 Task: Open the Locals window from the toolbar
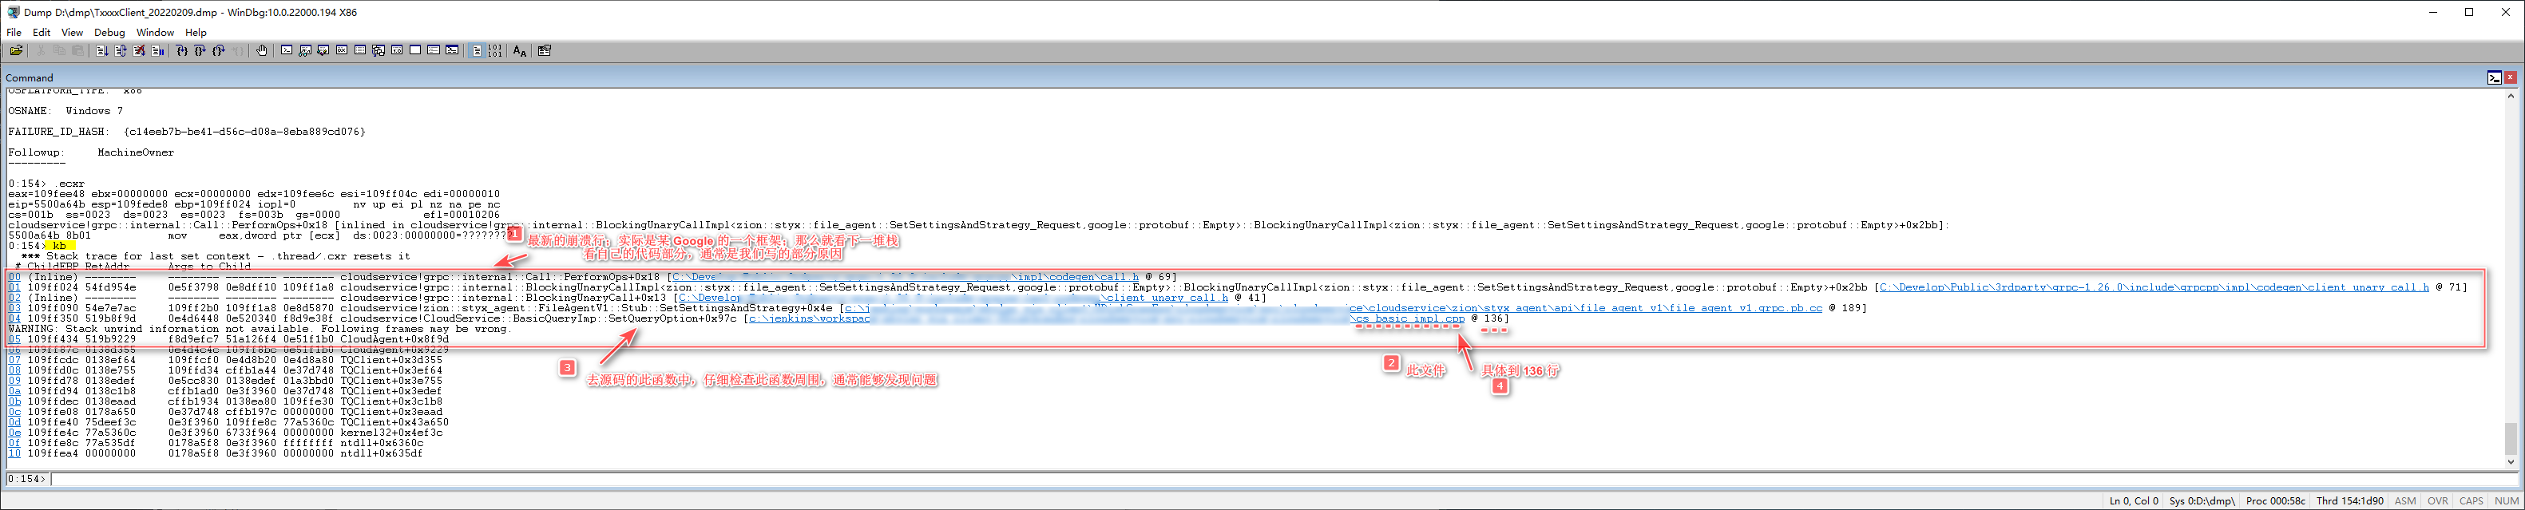323,50
